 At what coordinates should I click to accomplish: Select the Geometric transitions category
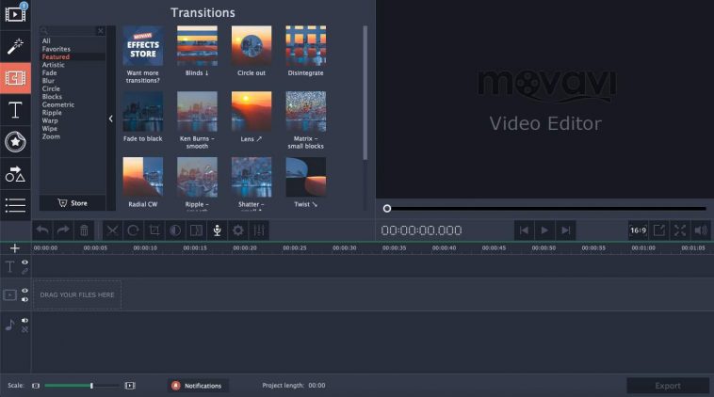tap(57, 104)
